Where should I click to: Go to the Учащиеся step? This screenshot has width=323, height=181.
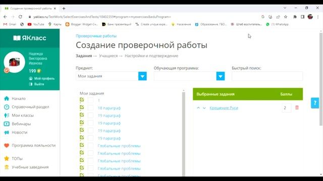[x=109, y=56]
